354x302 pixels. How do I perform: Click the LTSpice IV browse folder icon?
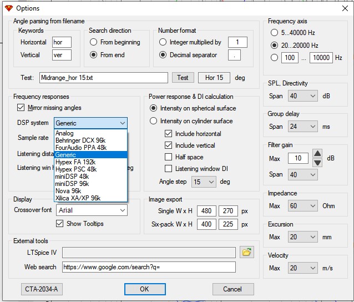tap(247, 253)
